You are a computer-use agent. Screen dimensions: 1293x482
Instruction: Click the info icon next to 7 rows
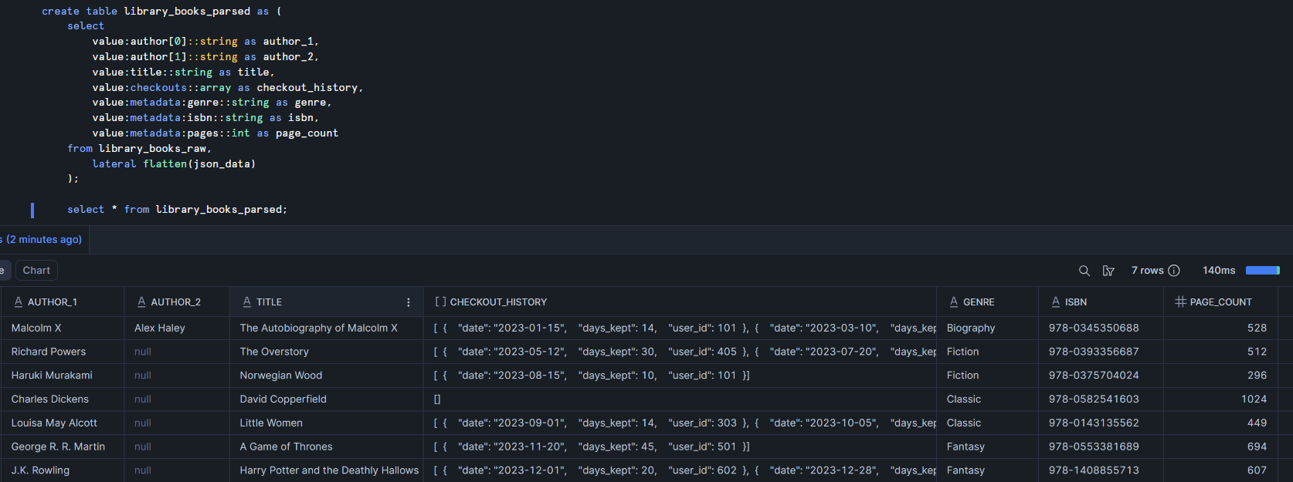coord(1174,271)
